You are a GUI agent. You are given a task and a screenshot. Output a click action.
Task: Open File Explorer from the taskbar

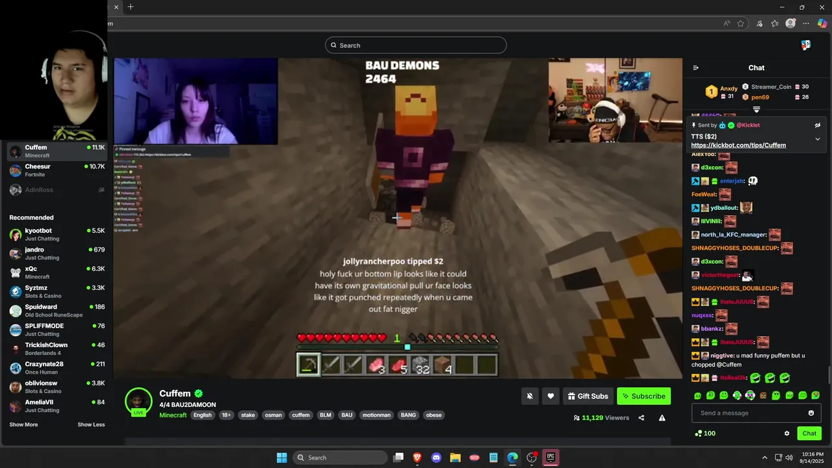click(x=455, y=458)
